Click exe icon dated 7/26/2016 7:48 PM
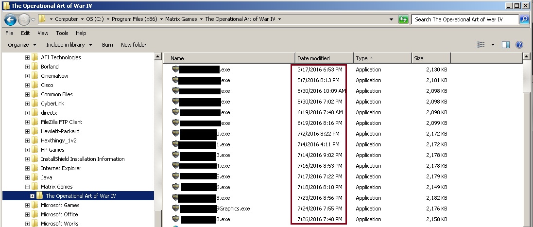 coord(175,219)
